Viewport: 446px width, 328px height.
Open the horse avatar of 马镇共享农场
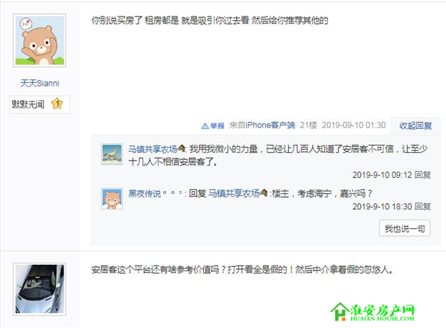[x=112, y=154]
